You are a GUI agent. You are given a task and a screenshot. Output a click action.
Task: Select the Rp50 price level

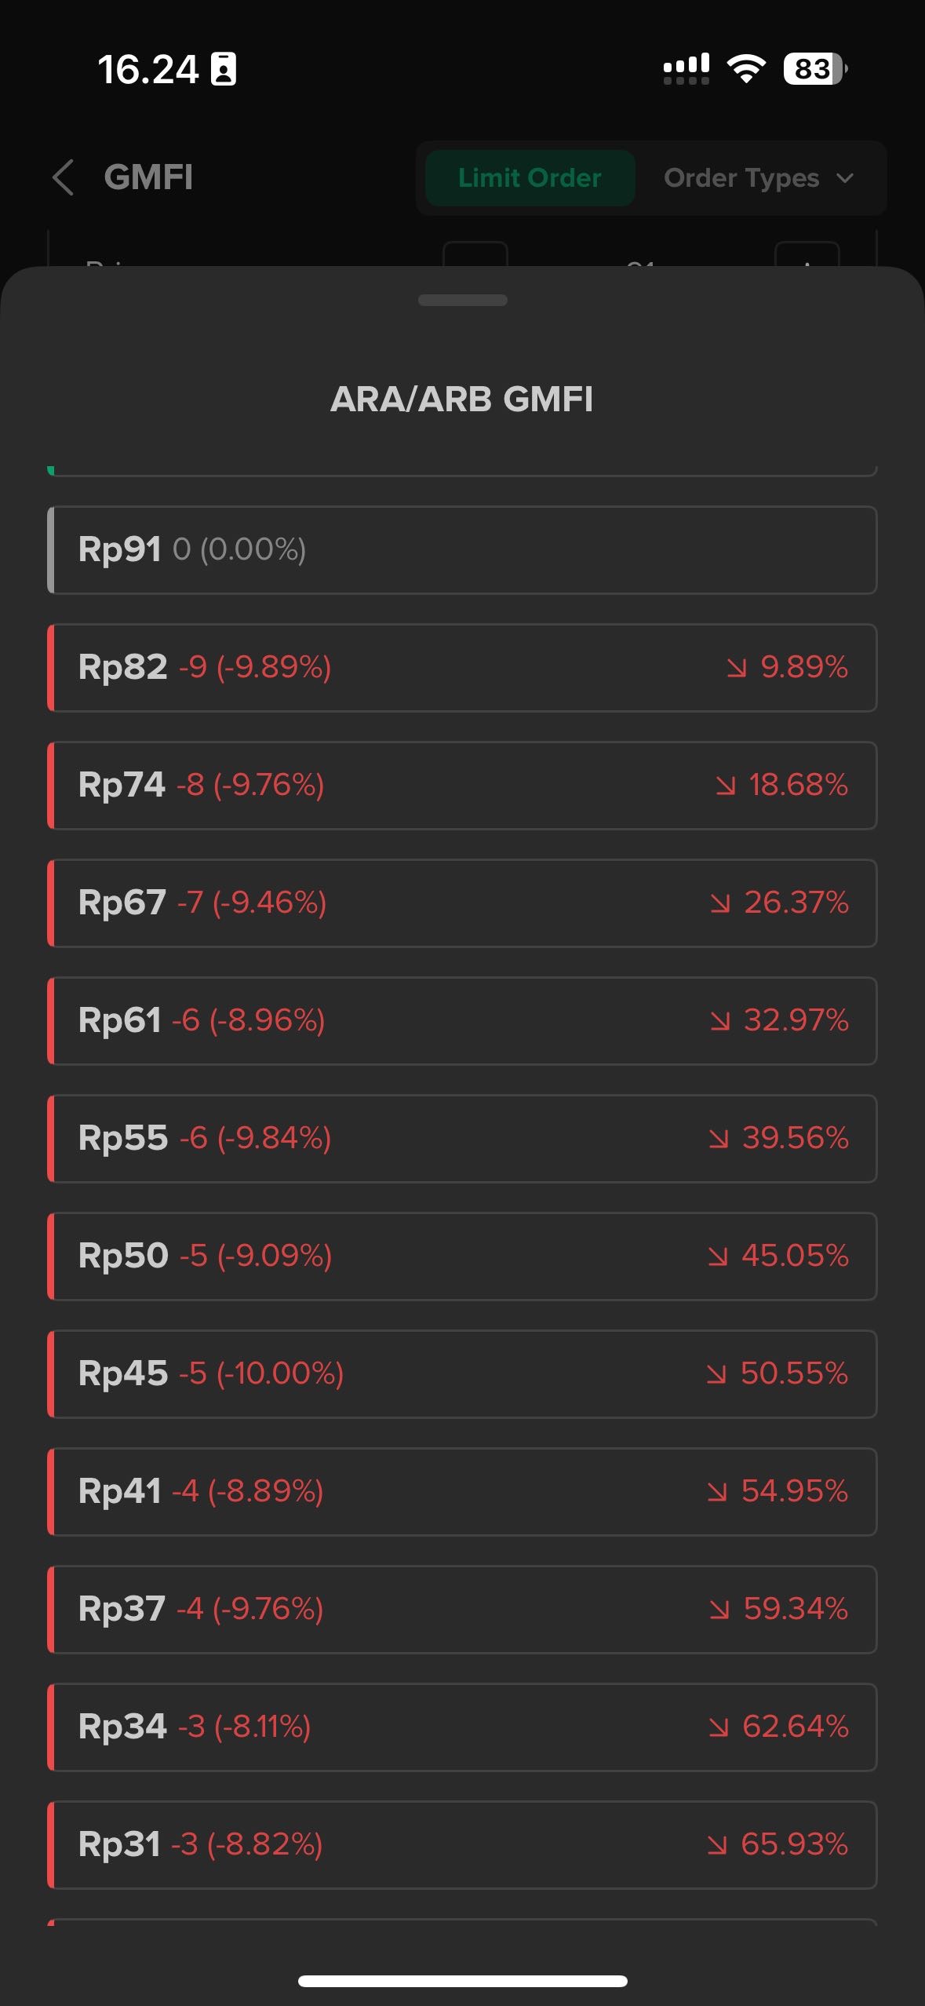coord(462,1256)
